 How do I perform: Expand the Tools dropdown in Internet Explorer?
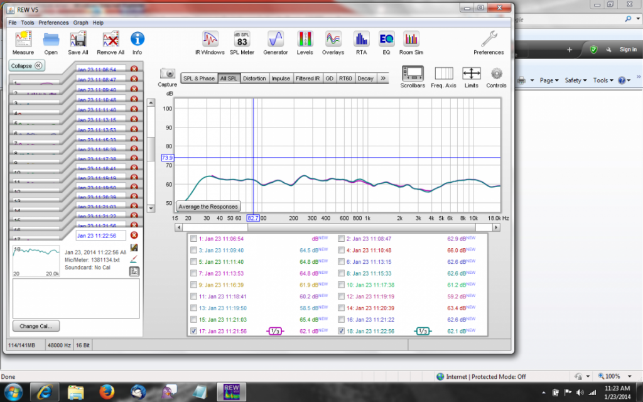(x=603, y=80)
